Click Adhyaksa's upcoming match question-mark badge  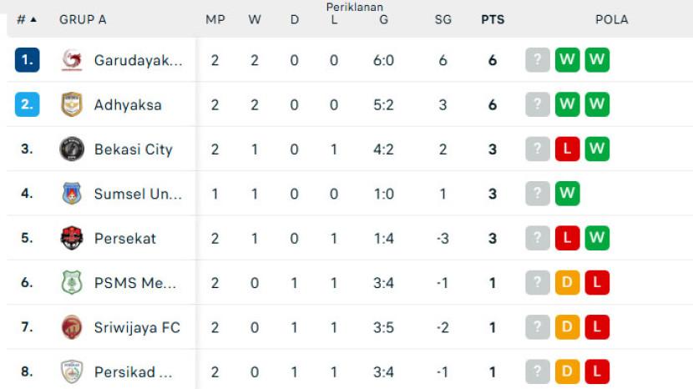tap(538, 104)
